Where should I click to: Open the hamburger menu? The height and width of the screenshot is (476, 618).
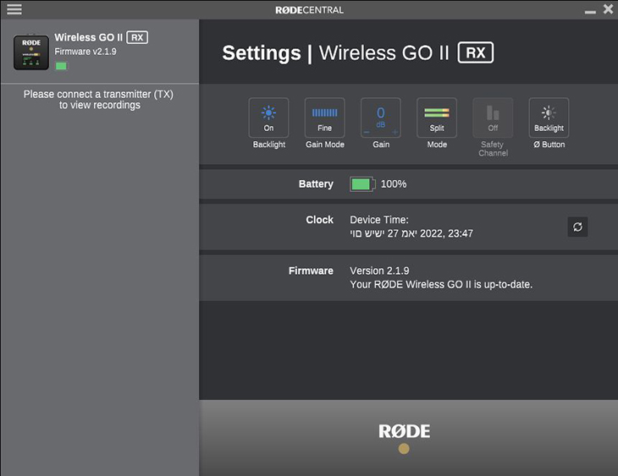tap(14, 9)
